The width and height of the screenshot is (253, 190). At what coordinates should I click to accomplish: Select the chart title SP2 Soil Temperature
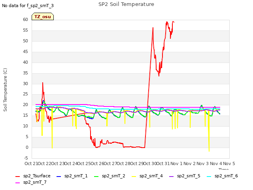click(x=126, y=4)
